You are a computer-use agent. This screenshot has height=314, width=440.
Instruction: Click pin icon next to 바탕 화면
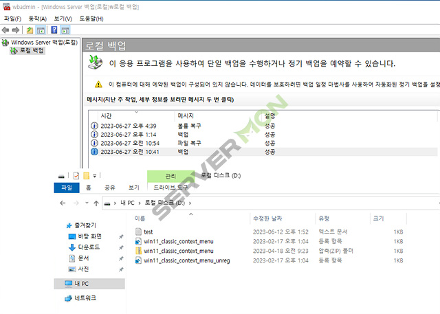point(121,237)
